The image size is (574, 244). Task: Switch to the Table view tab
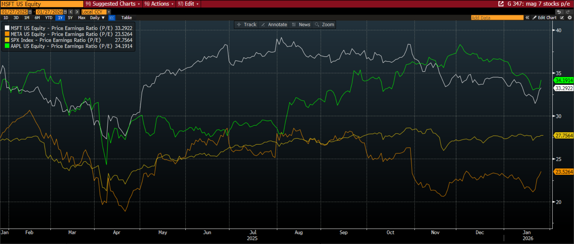click(126, 18)
